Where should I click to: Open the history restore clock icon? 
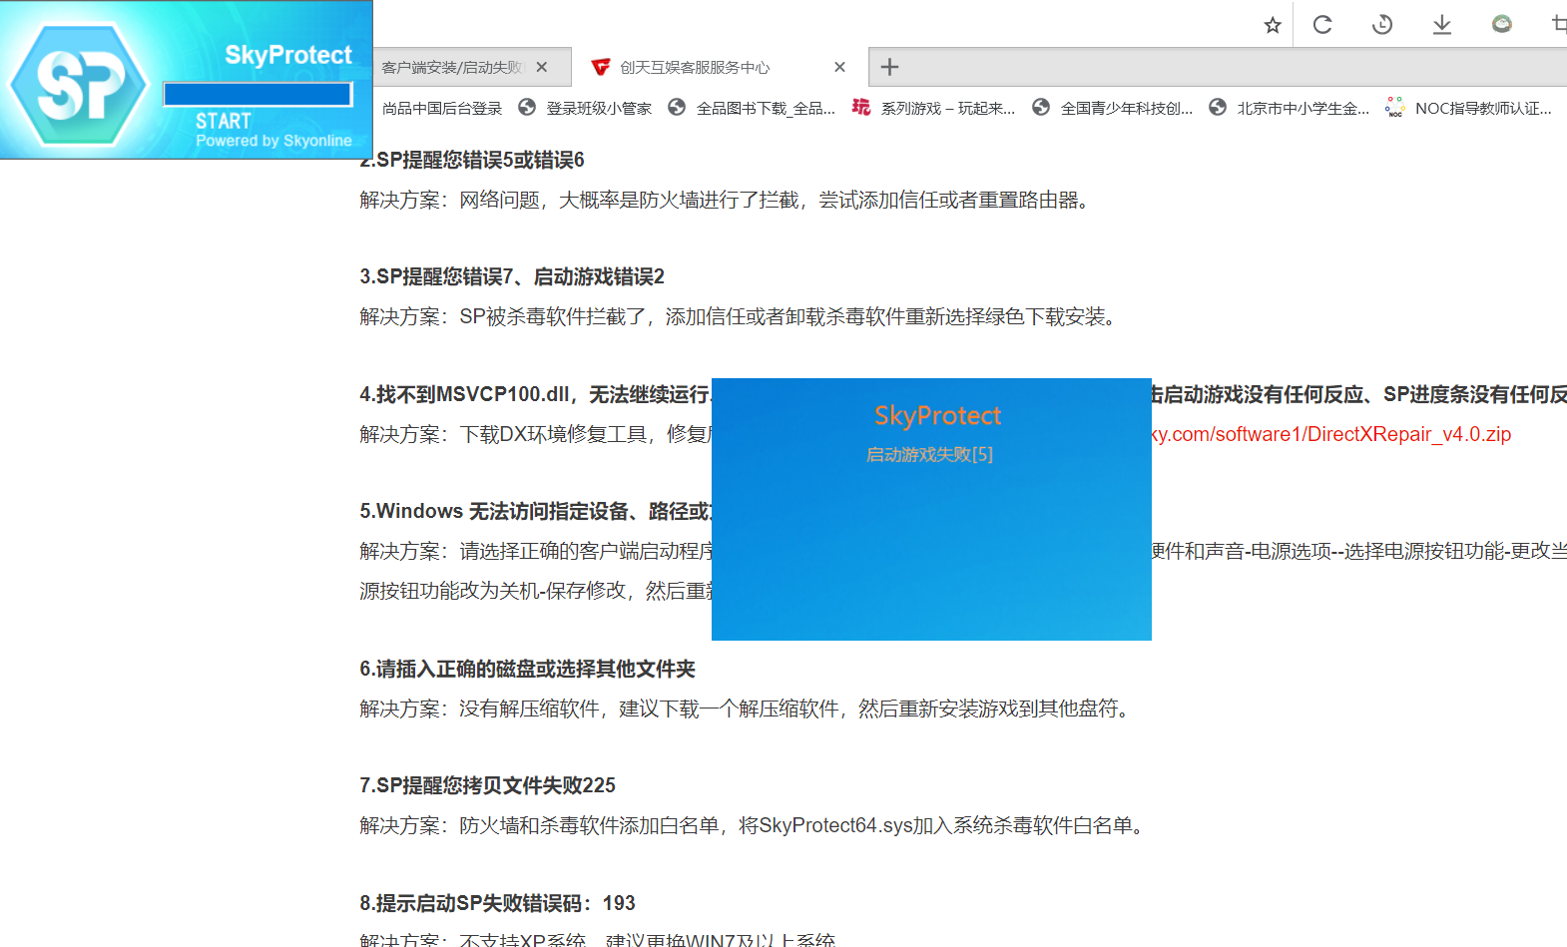[x=1382, y=24]
